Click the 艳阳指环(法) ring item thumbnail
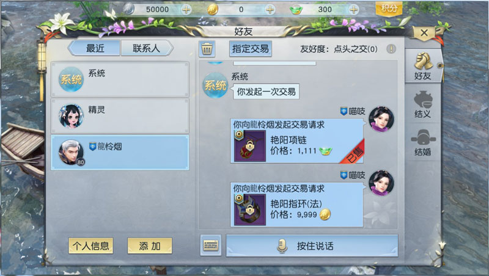 [249, 209]
